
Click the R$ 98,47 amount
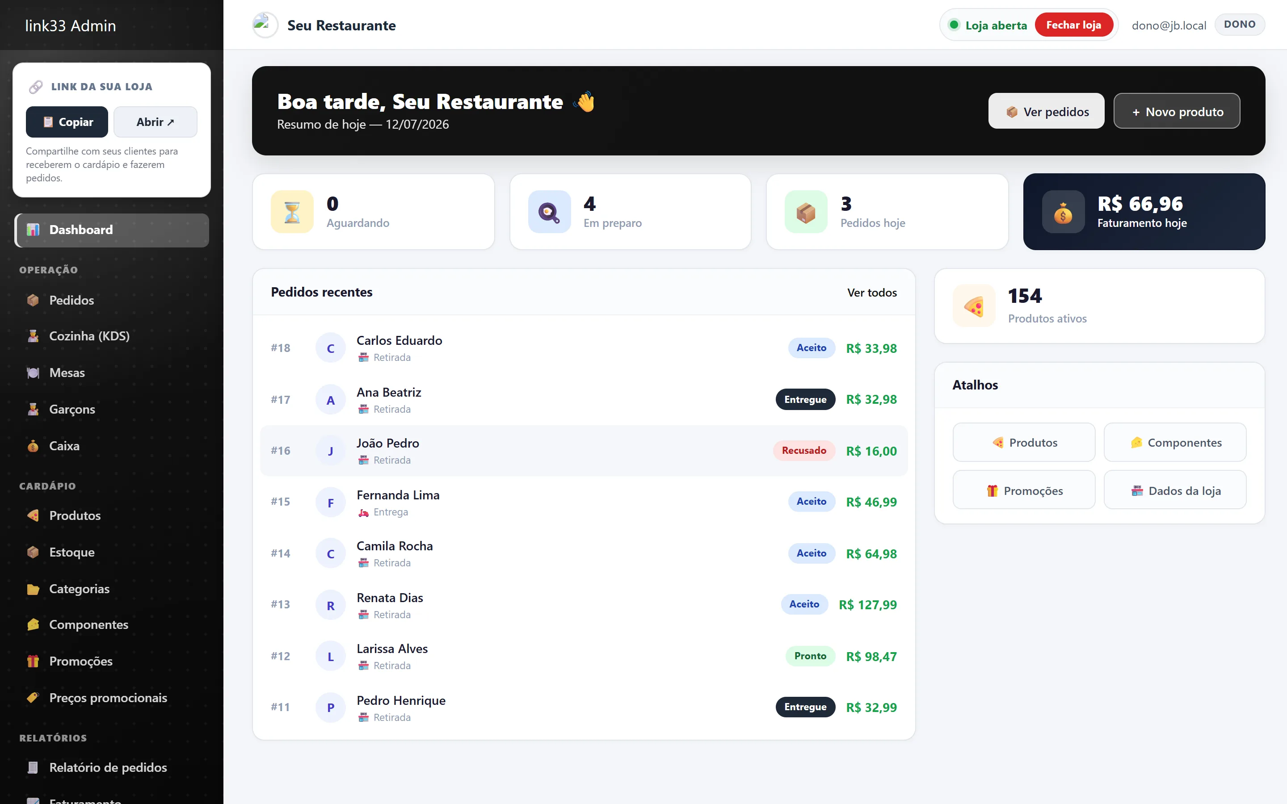(871, 657)
